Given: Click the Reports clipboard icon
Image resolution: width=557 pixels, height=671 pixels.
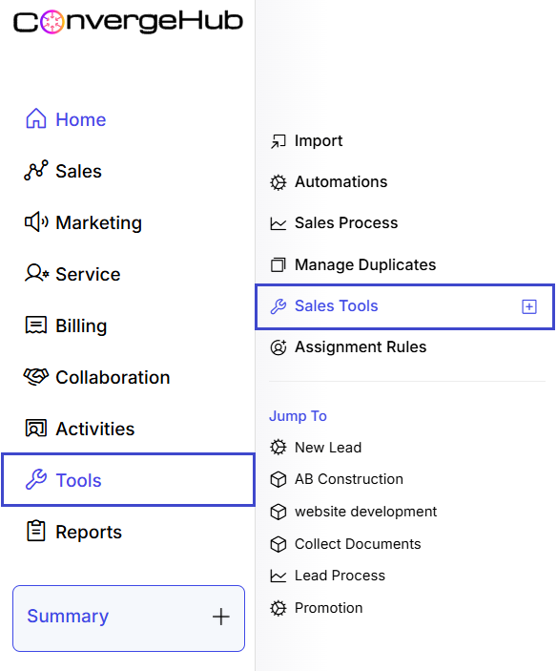Looking at the screenshot, I should click(x=36, y=531).
